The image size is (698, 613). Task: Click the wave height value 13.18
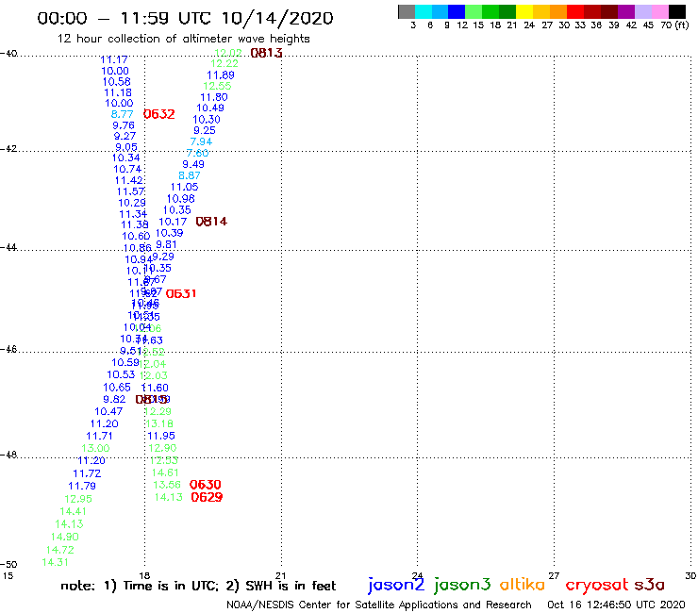[159, 423]
